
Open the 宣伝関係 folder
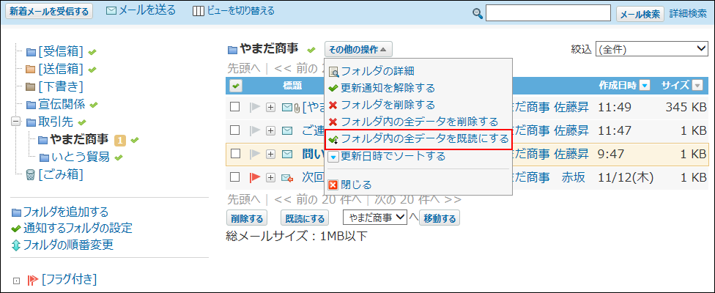click(x=62, y=104)
